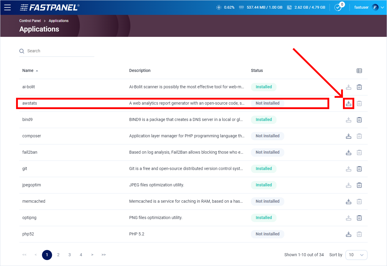Click the search magnifier icon
The width and height of the screenshot is (387, 266).
[22, 51]
